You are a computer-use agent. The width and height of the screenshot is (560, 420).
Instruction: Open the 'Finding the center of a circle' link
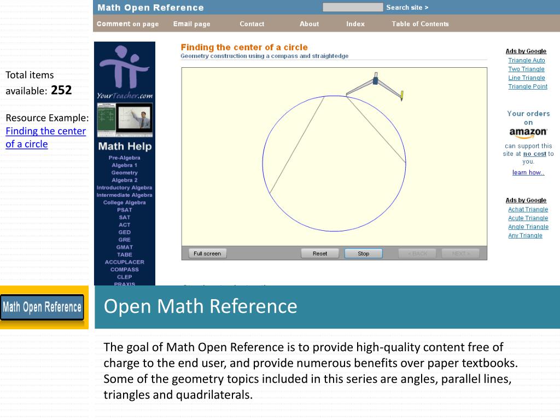point(45,131)
